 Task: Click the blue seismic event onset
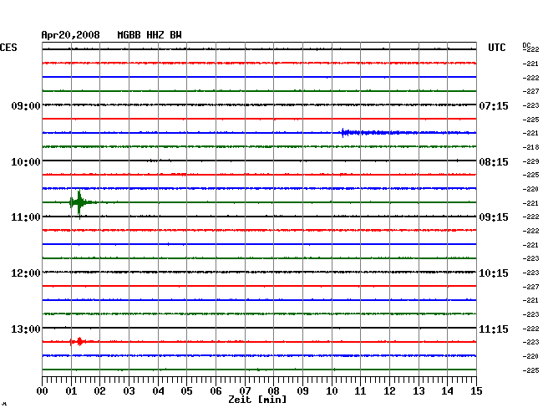(x=345, y=133)
